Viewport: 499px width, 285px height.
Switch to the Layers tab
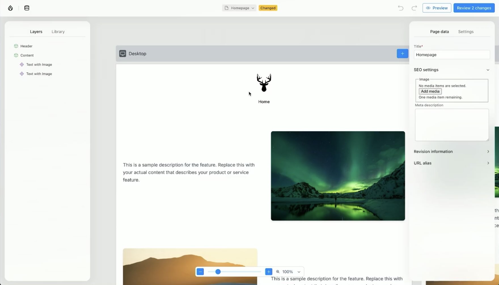pyautogui.click(x=36, y=32)
